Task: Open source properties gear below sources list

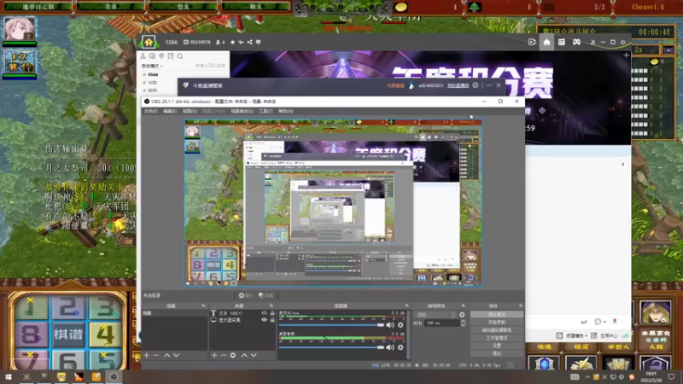Action: [x=233, y=355]
